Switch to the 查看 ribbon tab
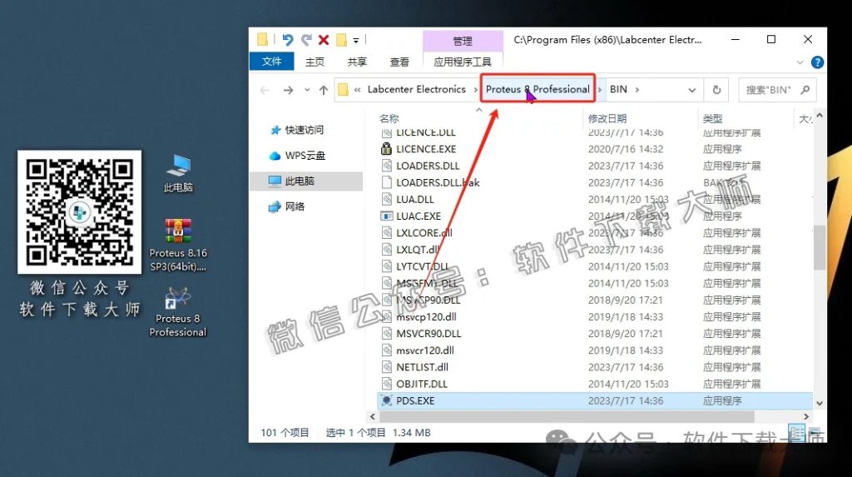 tap(399, 62)
